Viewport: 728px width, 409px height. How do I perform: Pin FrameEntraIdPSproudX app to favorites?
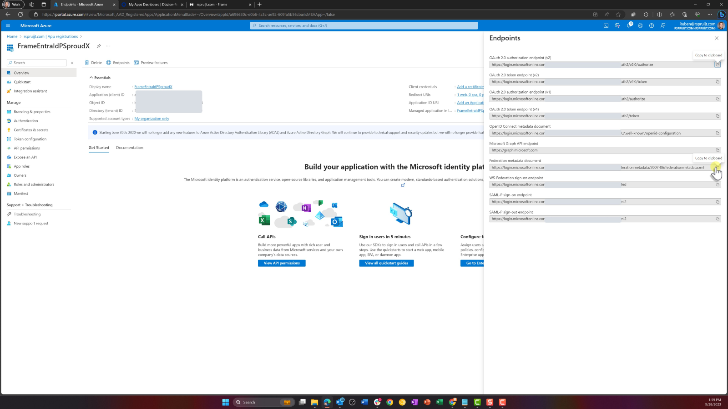[99, 46]
